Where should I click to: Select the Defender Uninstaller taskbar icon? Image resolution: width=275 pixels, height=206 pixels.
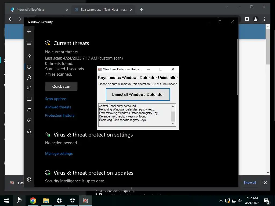click(x=86, y=201)
